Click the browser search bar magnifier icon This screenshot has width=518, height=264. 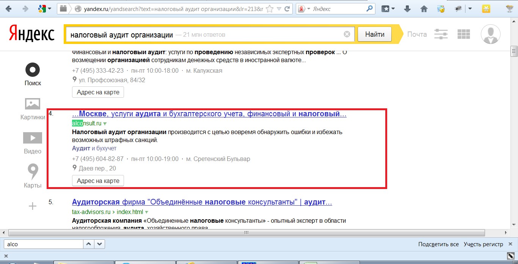coord(369,9)
